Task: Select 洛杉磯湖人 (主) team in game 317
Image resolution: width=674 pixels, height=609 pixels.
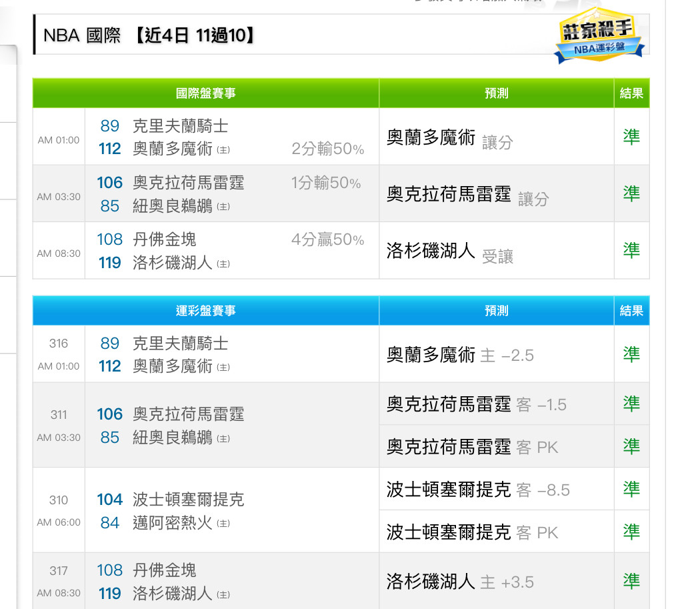Action: [x=181, y=594]
